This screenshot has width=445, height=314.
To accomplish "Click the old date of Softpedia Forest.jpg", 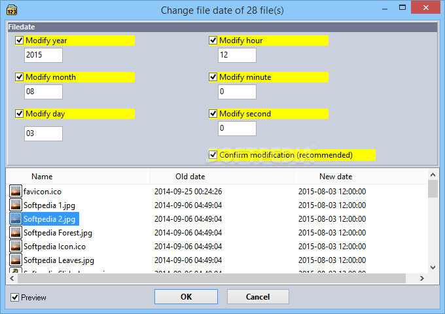I will [188, 233].
